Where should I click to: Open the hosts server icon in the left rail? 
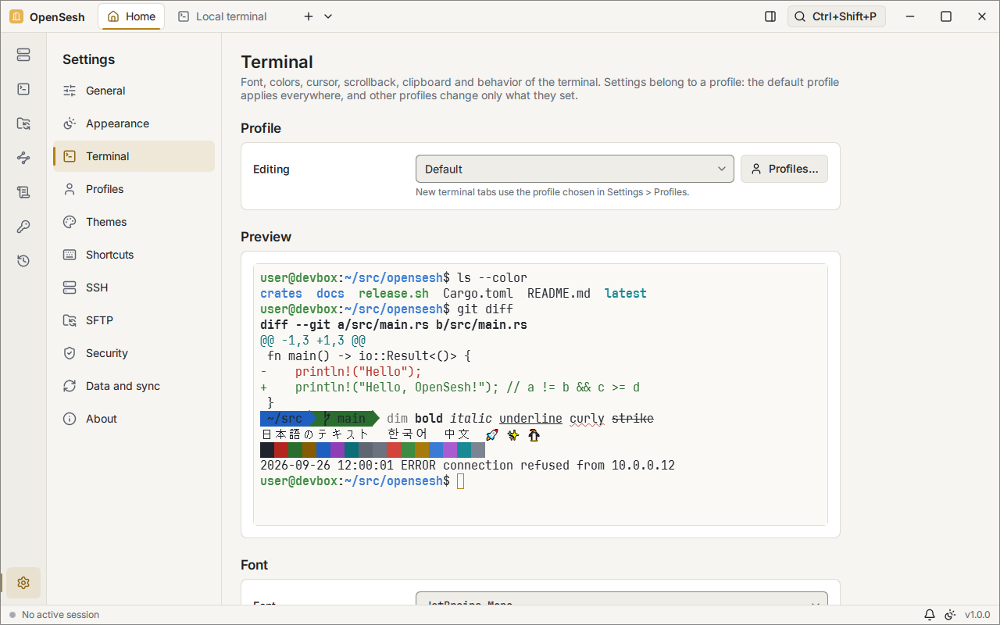pyautogui.click(x=23, y=55)
